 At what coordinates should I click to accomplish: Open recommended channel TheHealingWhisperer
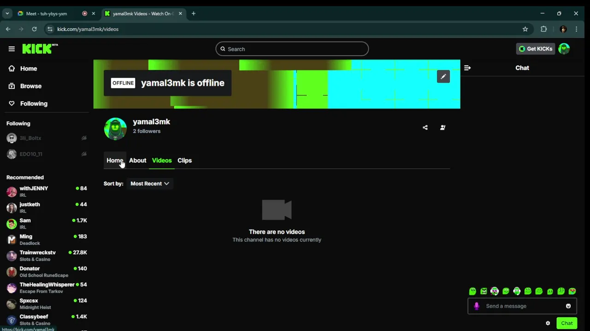[x=46, y=288]
